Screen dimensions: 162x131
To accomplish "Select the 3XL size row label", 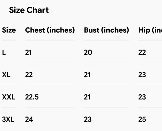I will click(x=8, y=119).
